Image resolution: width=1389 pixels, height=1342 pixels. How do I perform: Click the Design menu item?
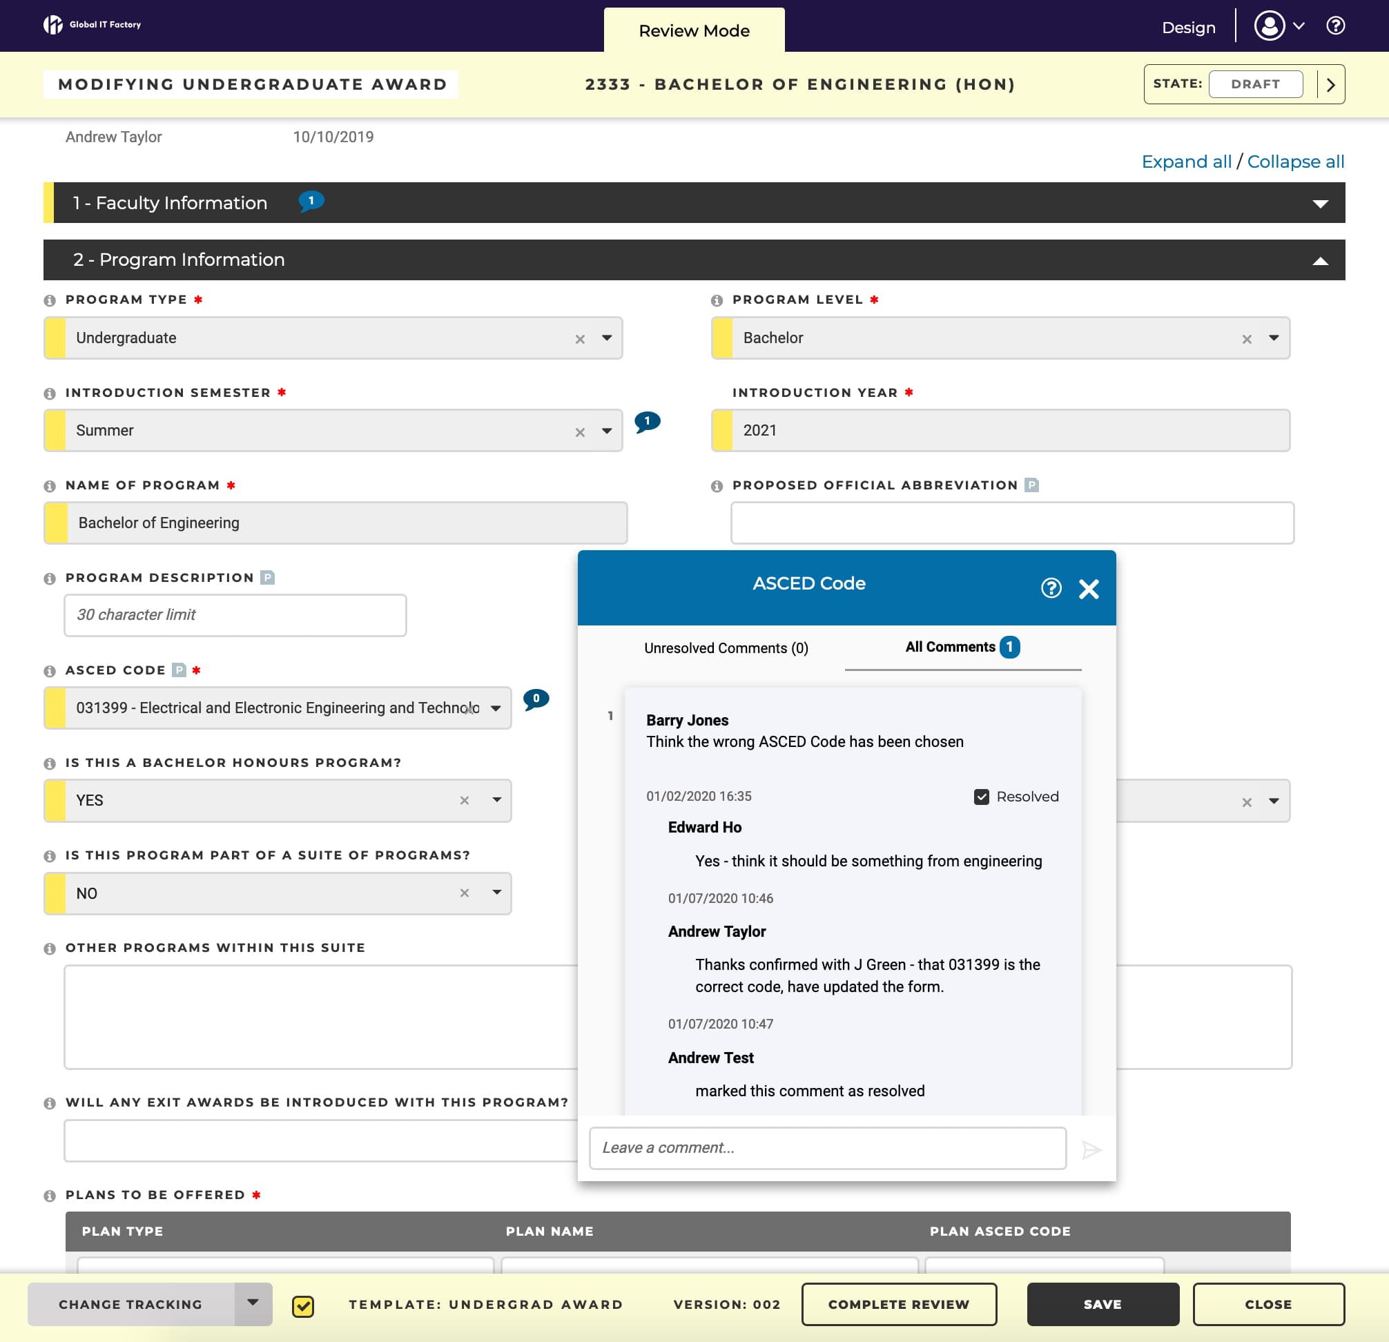pyautogui.click(x=1188, y=28)
